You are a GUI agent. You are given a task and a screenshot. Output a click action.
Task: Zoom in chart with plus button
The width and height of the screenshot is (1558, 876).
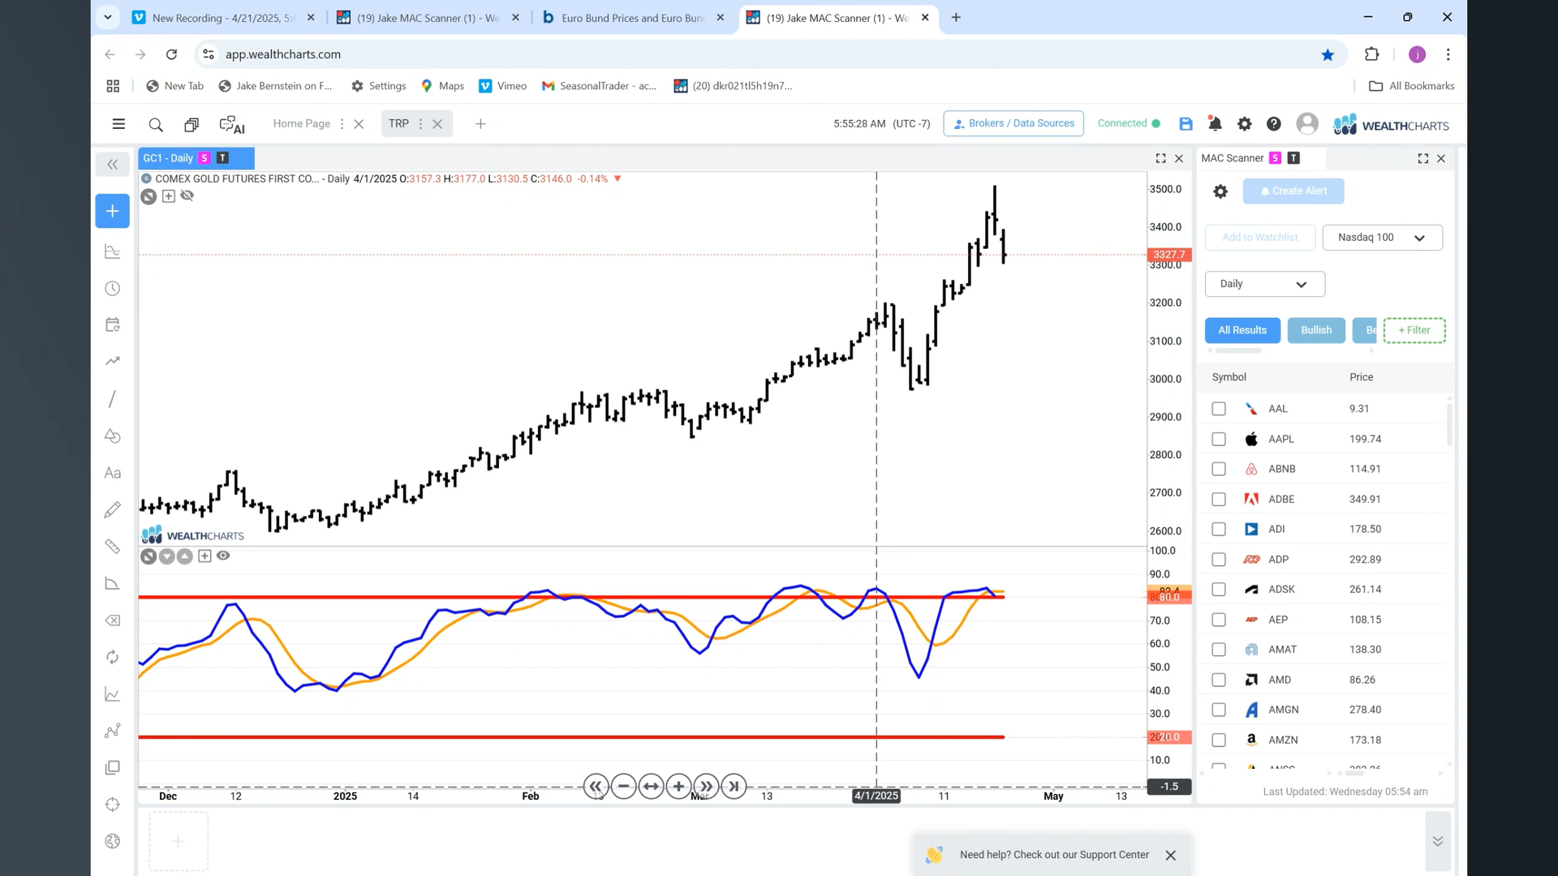(x=678, y=786)
